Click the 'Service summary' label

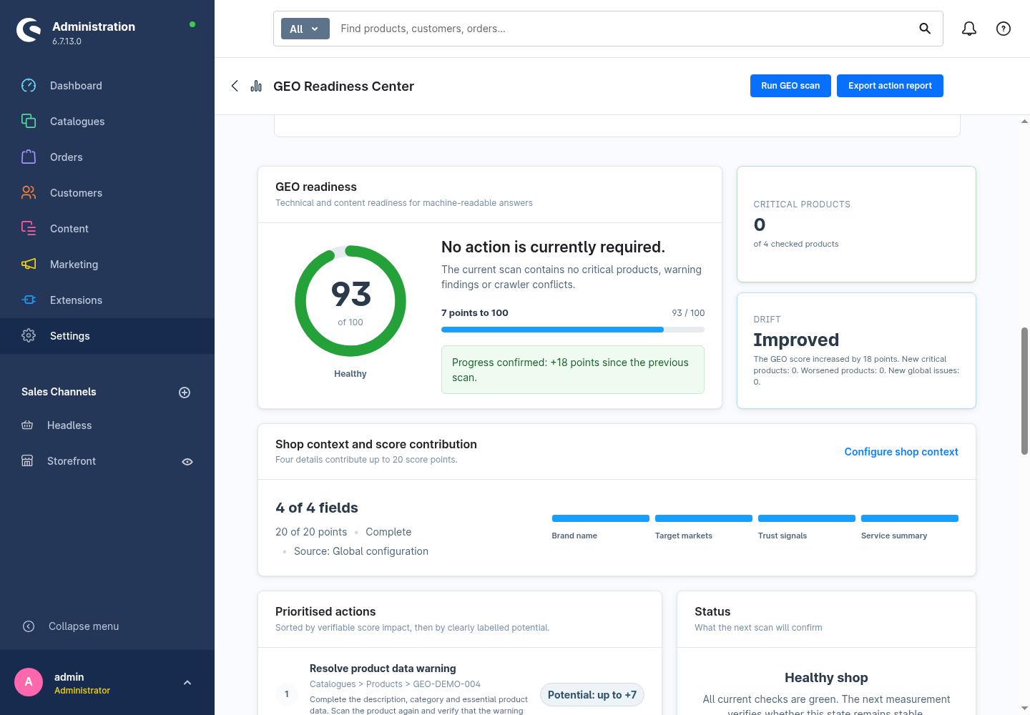click(894, 536)
